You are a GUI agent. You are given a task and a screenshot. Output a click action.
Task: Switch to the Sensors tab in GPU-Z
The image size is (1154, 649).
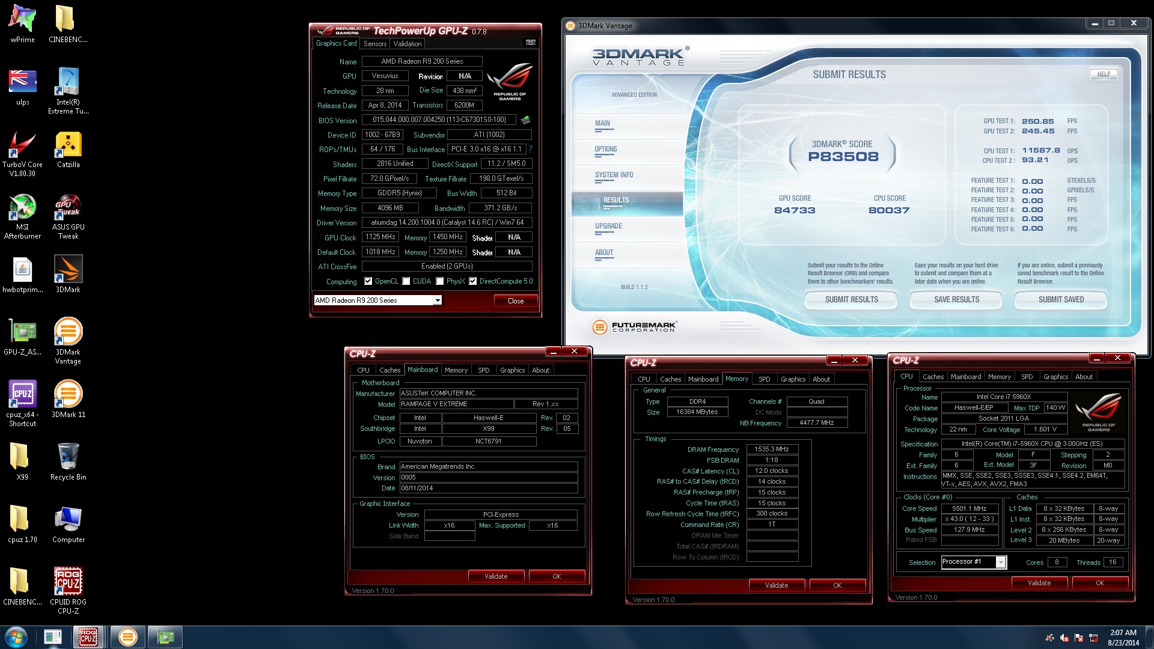point(375,44)
